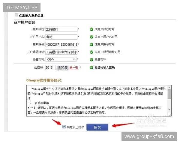Screen dimensions: 180x144
Task: Click the 同意以上协议 label text
Action: pyautogui.click(x=75, y=127)
